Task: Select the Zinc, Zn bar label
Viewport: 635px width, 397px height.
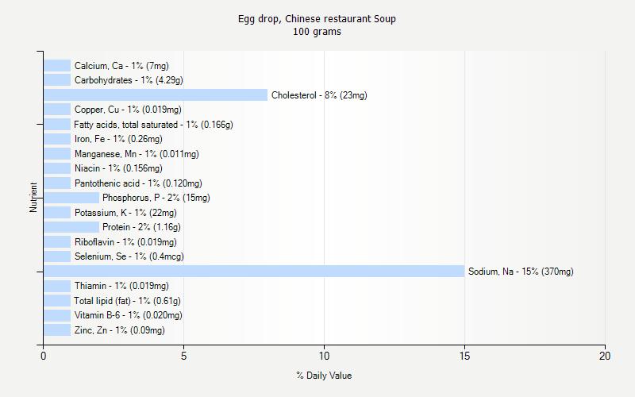Action: coord(119,330)
